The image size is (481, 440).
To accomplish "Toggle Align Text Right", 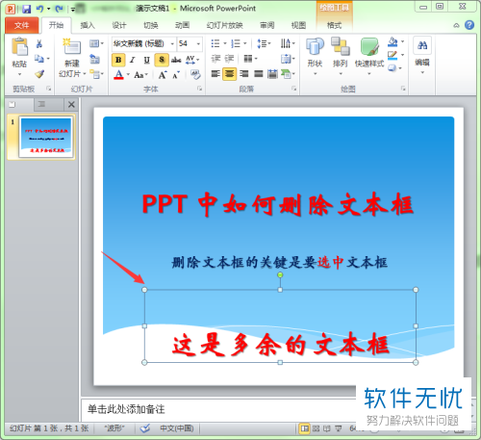I will point(244,74).
